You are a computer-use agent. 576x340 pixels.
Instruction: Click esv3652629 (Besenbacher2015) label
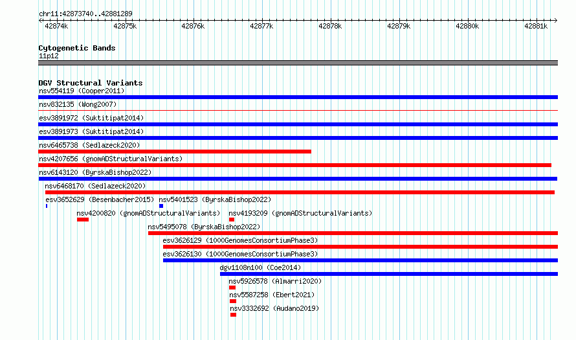pos(100,199)
